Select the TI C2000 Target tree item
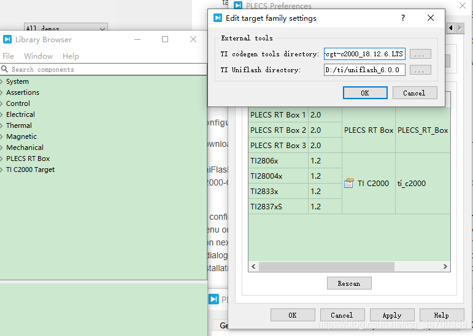The image size is (473, 336). click(31, 170)
